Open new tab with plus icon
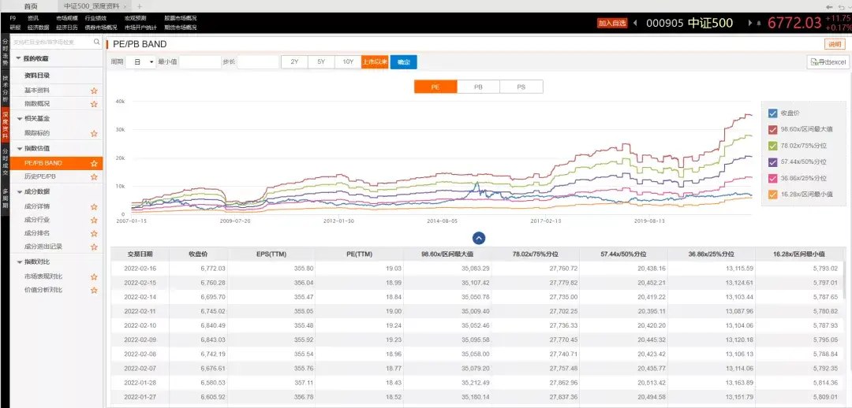The image size is (852, 408). coord(139,6)
